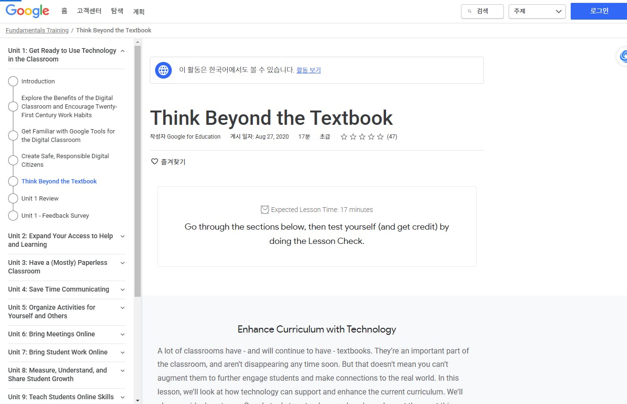
Task: Click the alarm clock icon beside Expected Lesson Time
Action: pos(265,210)
